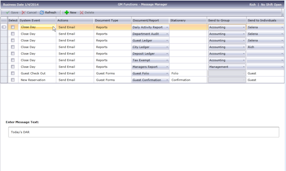
Task: Tick the checkbox for Guest Ledger row
Action: click(x=12, y=40)
